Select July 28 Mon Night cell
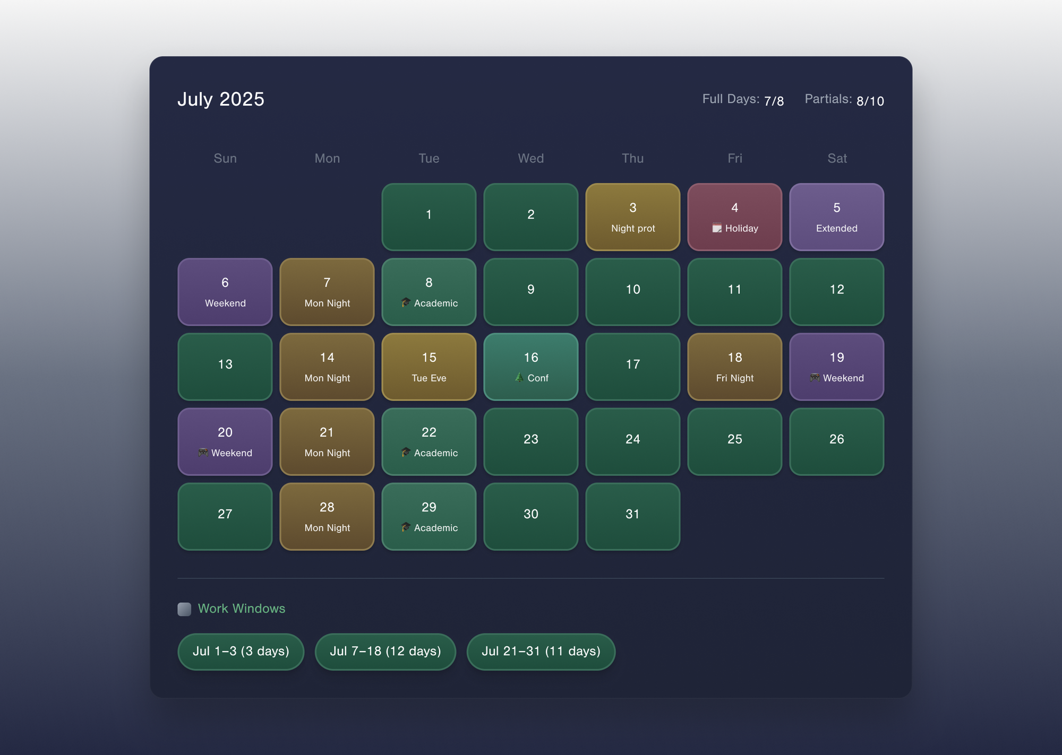 [x=327, y=516]
